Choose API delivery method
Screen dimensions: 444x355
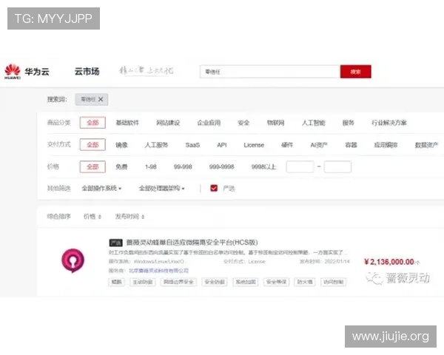coord(222,145)
